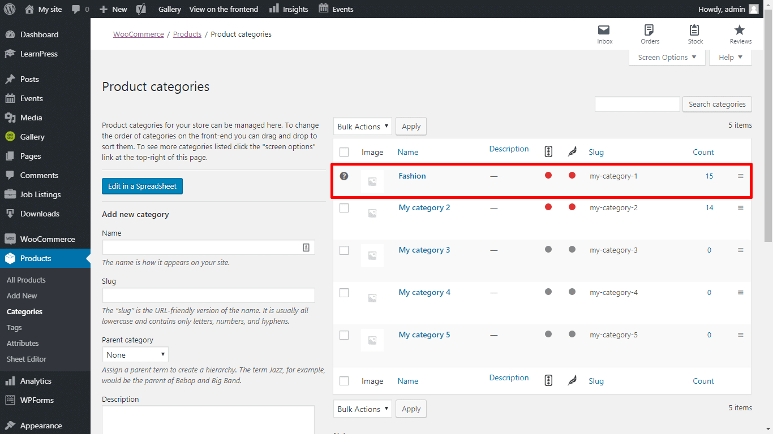
Task: Click the bottom Apply button
Action: coord(411,409)
